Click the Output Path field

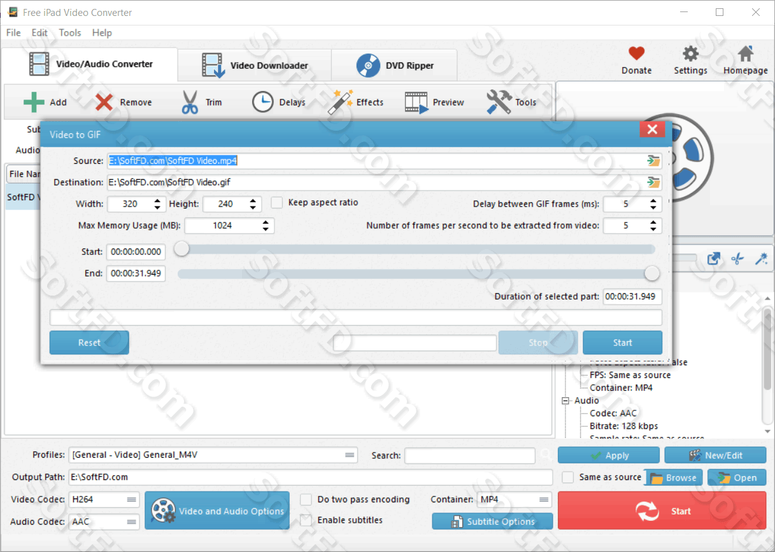(311, 477)
